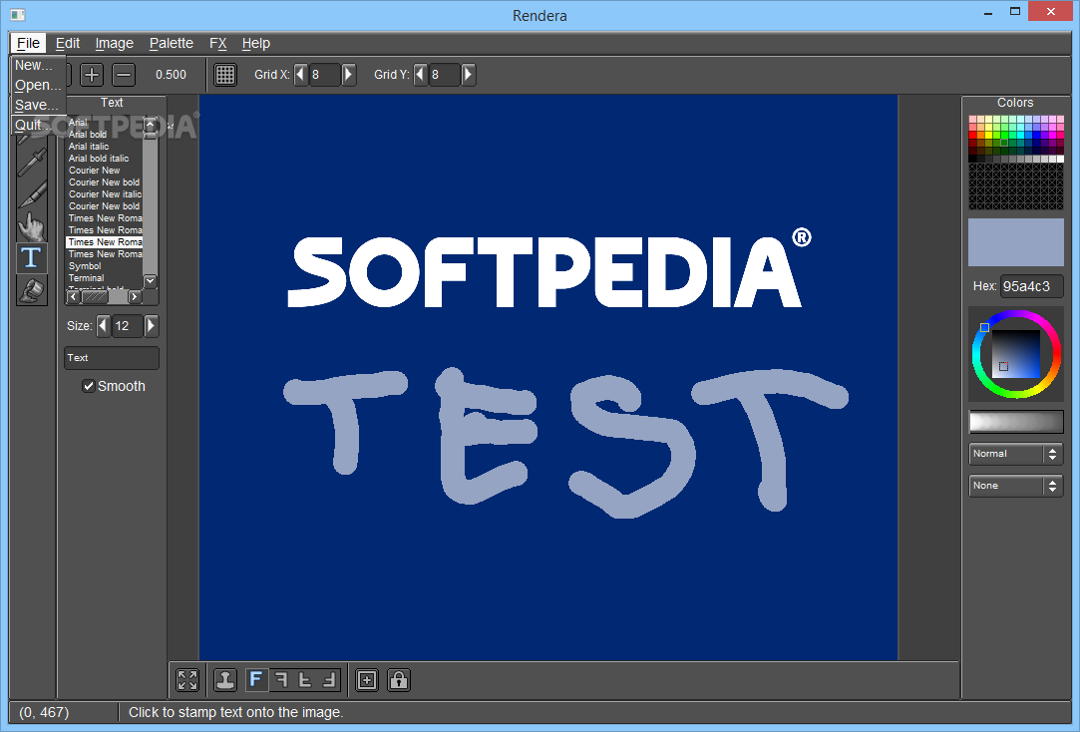Select the rotated F orientation icon
This screenshot has width=1080, height=732.
coord(328,680)
